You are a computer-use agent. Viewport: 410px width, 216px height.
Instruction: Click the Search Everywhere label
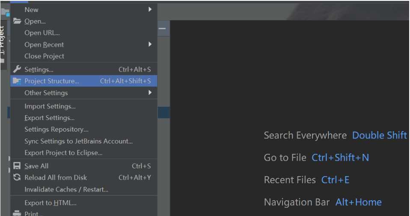tap(305, 135)
